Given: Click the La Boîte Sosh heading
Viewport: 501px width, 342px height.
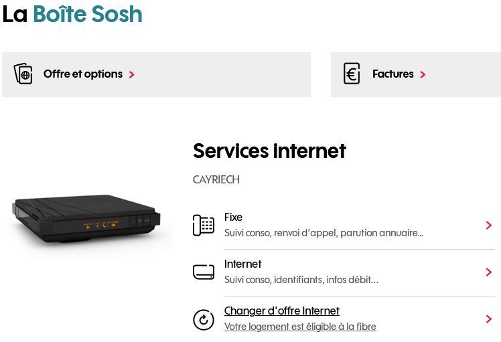Looking at the screenshot, I should 72,14.
